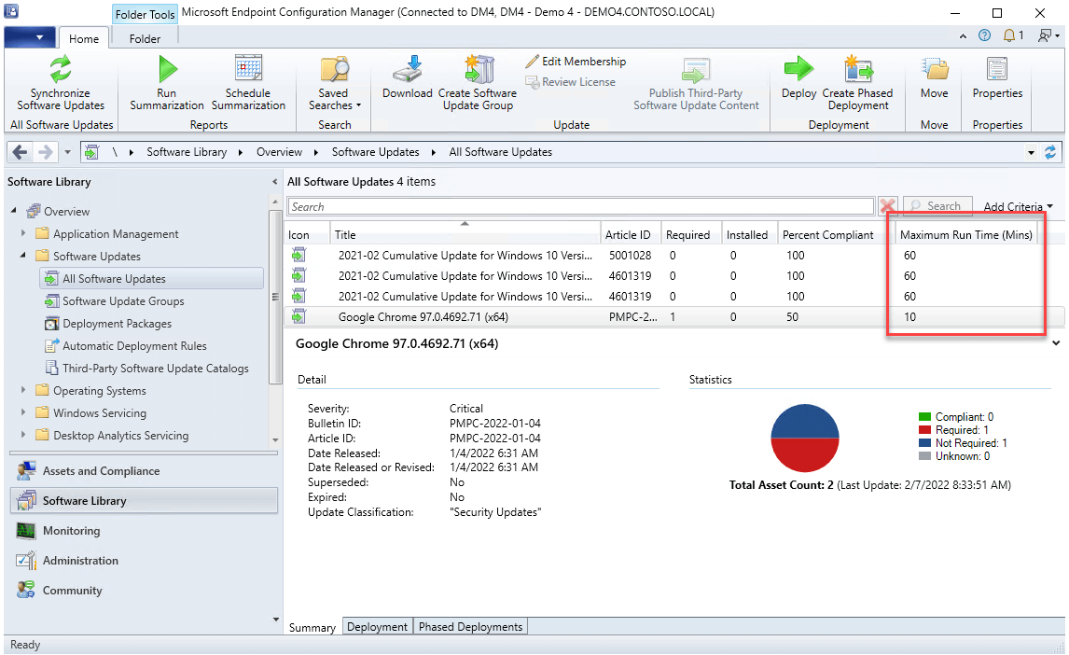Open the blue application menu dropdown
1069x655 pixels.
(29, 37)
